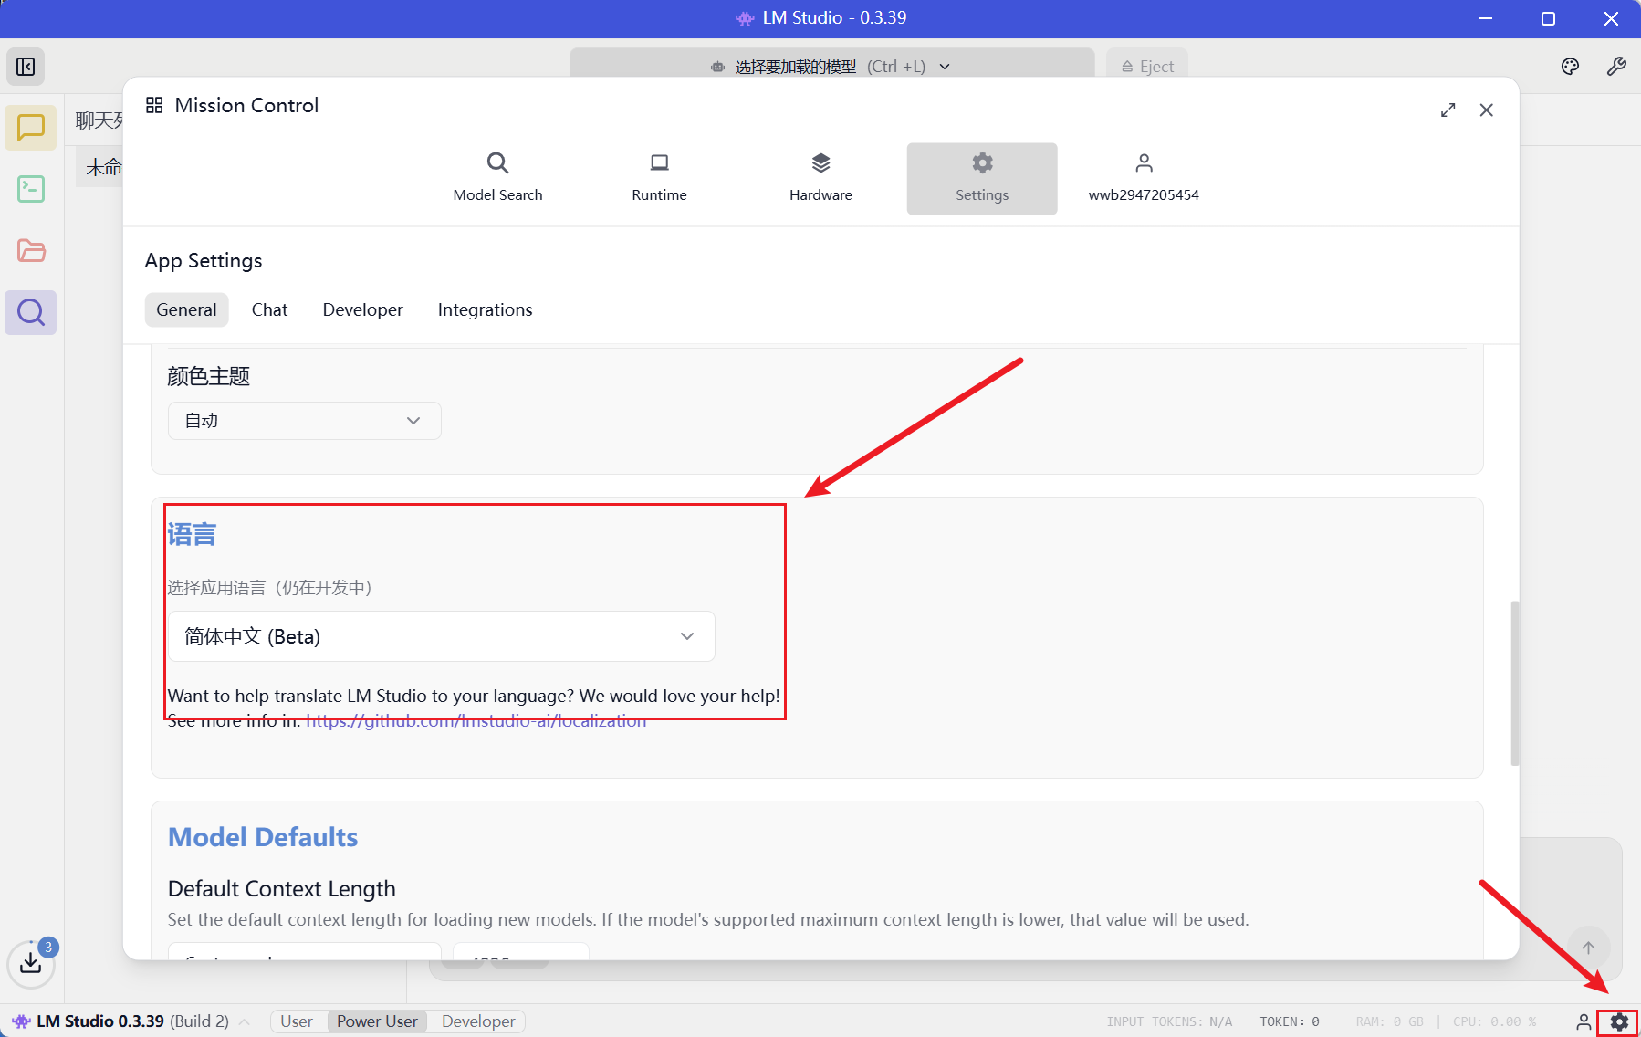Collapse the left sidebar panel icon
The width and height of the screenshot is (1641, 1037).
[26, 67]
